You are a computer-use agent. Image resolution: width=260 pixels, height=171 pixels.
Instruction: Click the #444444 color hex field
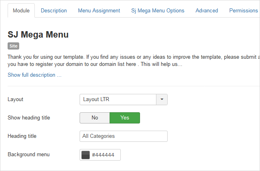pyautogui.click(x=105, y=155)
